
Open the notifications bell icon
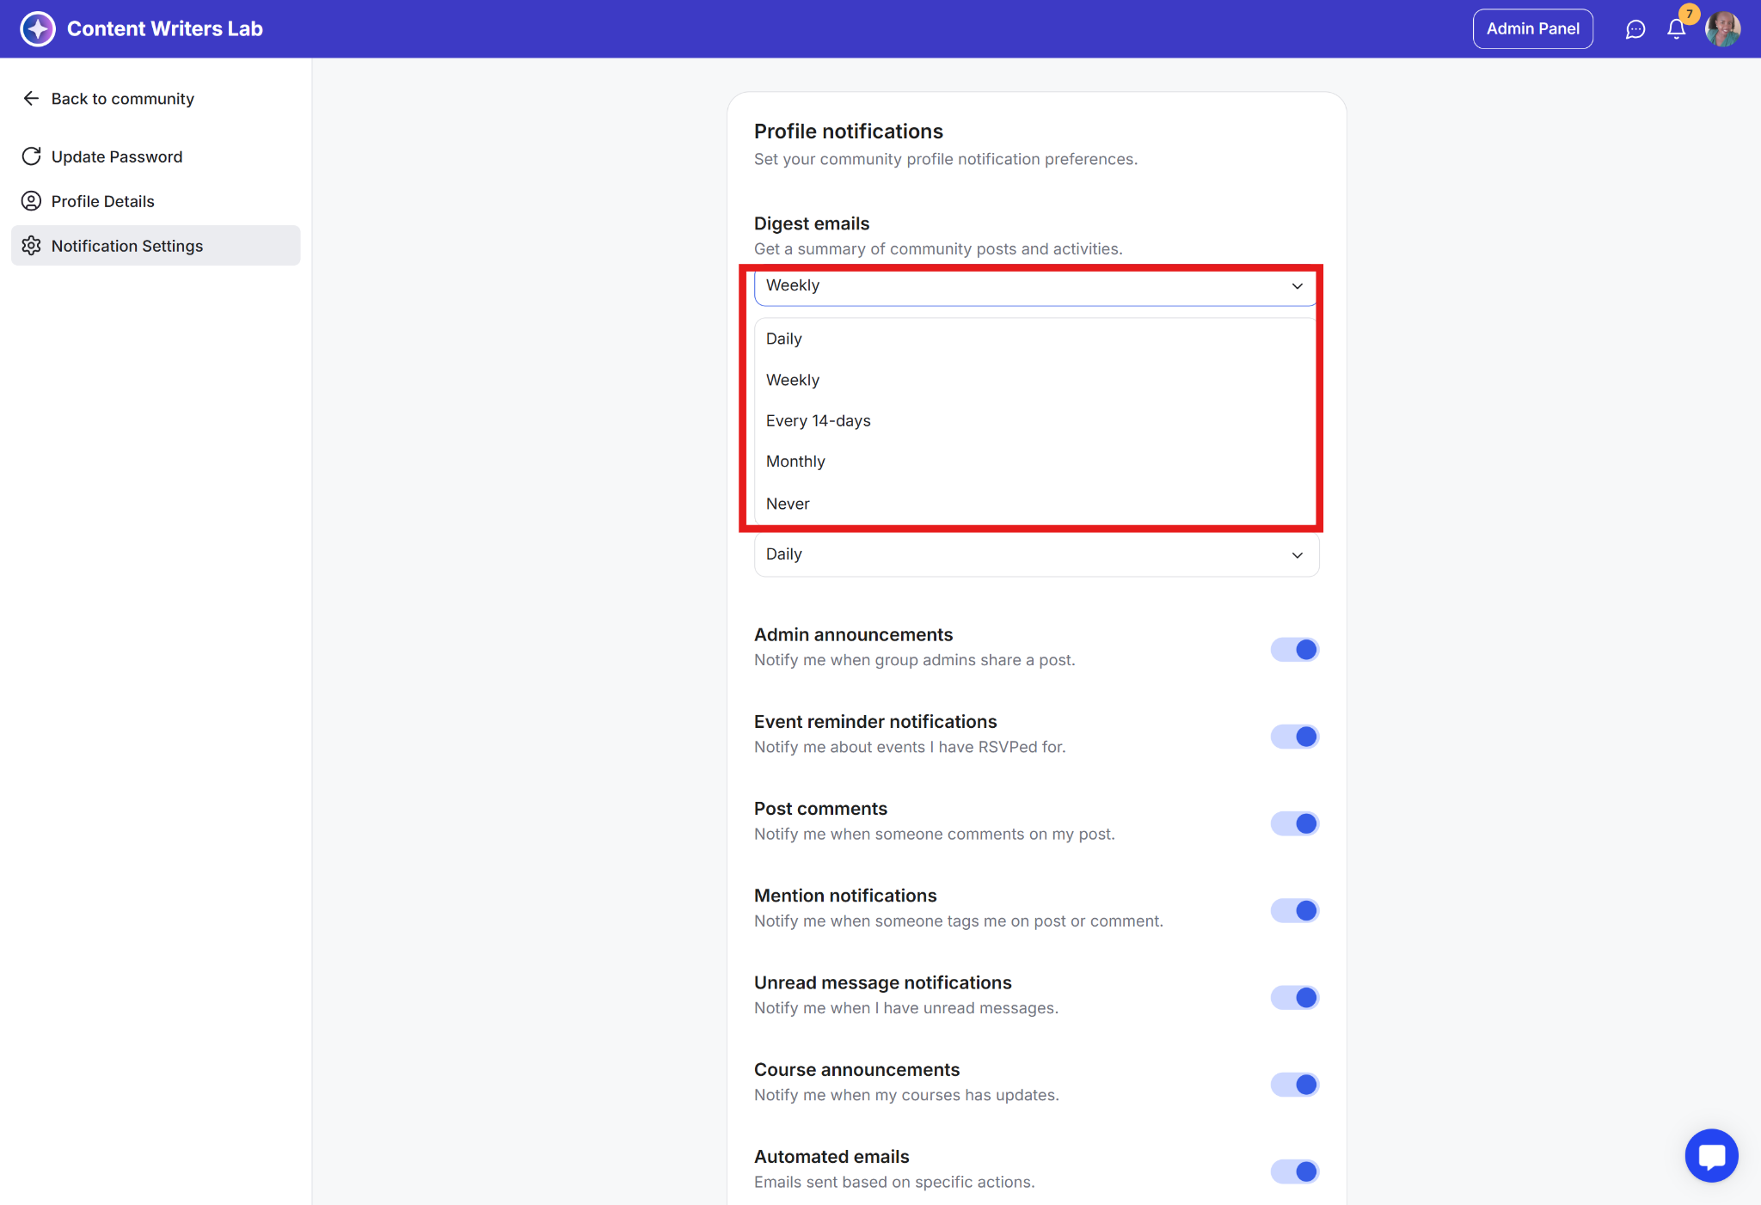point(1676,29)
